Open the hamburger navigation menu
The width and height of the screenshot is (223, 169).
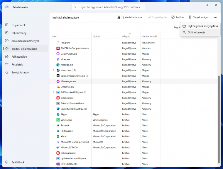[x=7, y=17]
